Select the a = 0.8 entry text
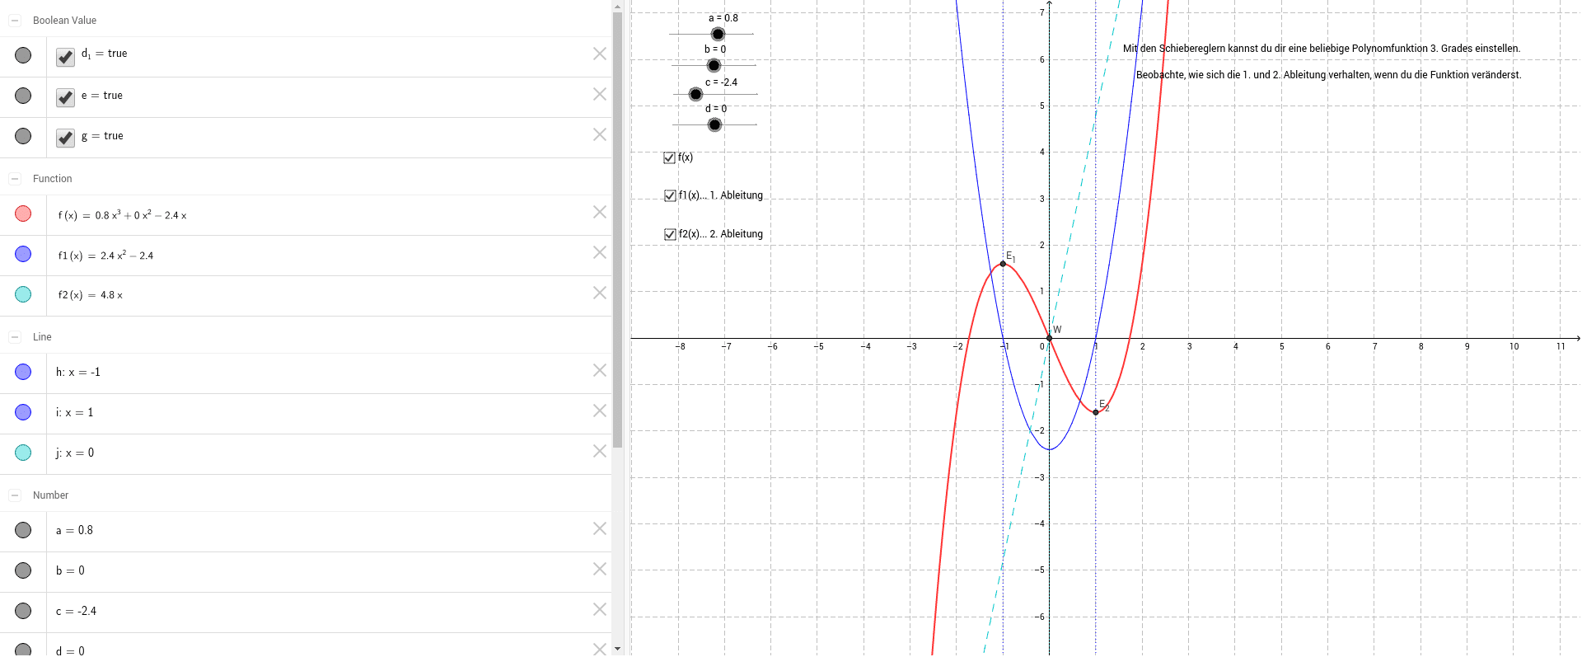This screenshot has width=1582, height=657. pyautogui.click(x=74, y=530)
